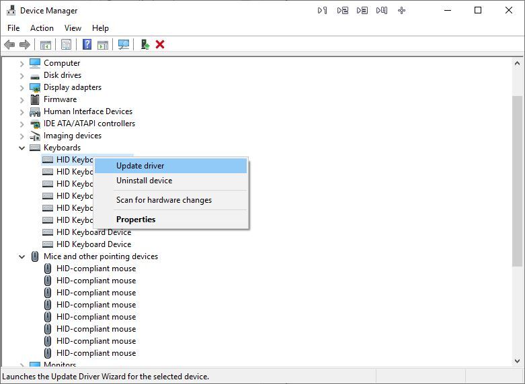Click the Disk drives category icon

35,77
